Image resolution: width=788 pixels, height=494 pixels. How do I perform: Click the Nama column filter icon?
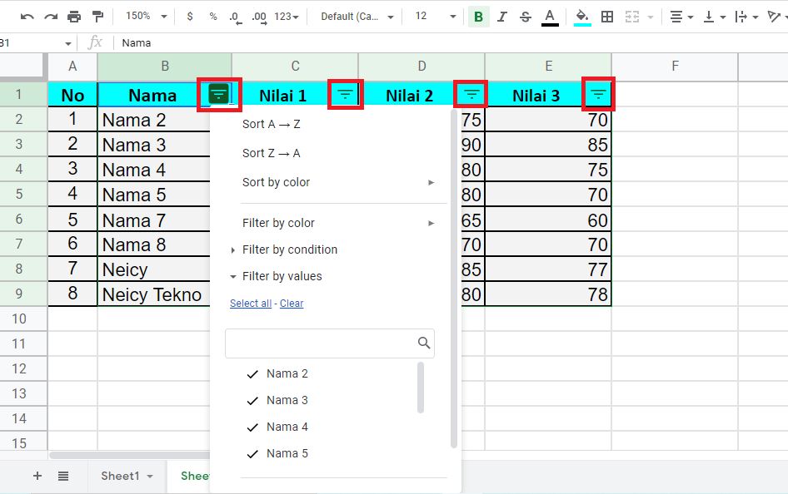coord(218,94)
